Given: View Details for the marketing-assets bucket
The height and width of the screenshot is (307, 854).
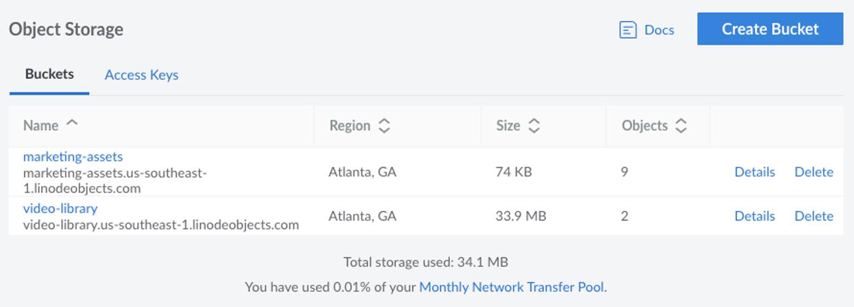Looking at the screenshot, I should click(754, 172).
